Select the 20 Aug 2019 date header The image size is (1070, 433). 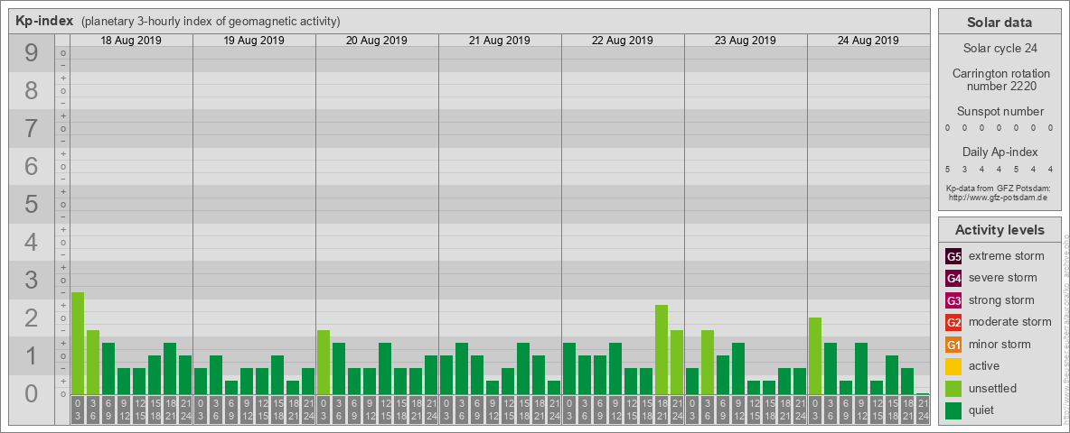coord(377,41)
